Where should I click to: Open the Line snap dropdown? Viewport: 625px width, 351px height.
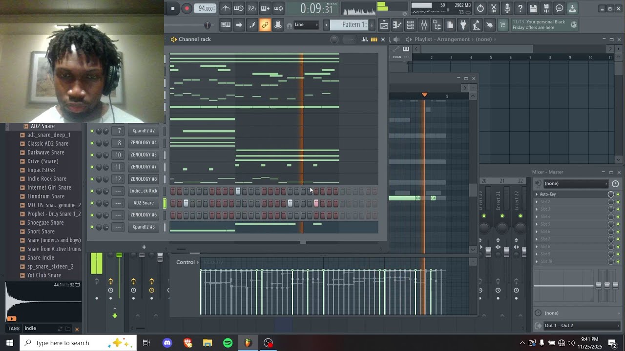tap(306, 25)
